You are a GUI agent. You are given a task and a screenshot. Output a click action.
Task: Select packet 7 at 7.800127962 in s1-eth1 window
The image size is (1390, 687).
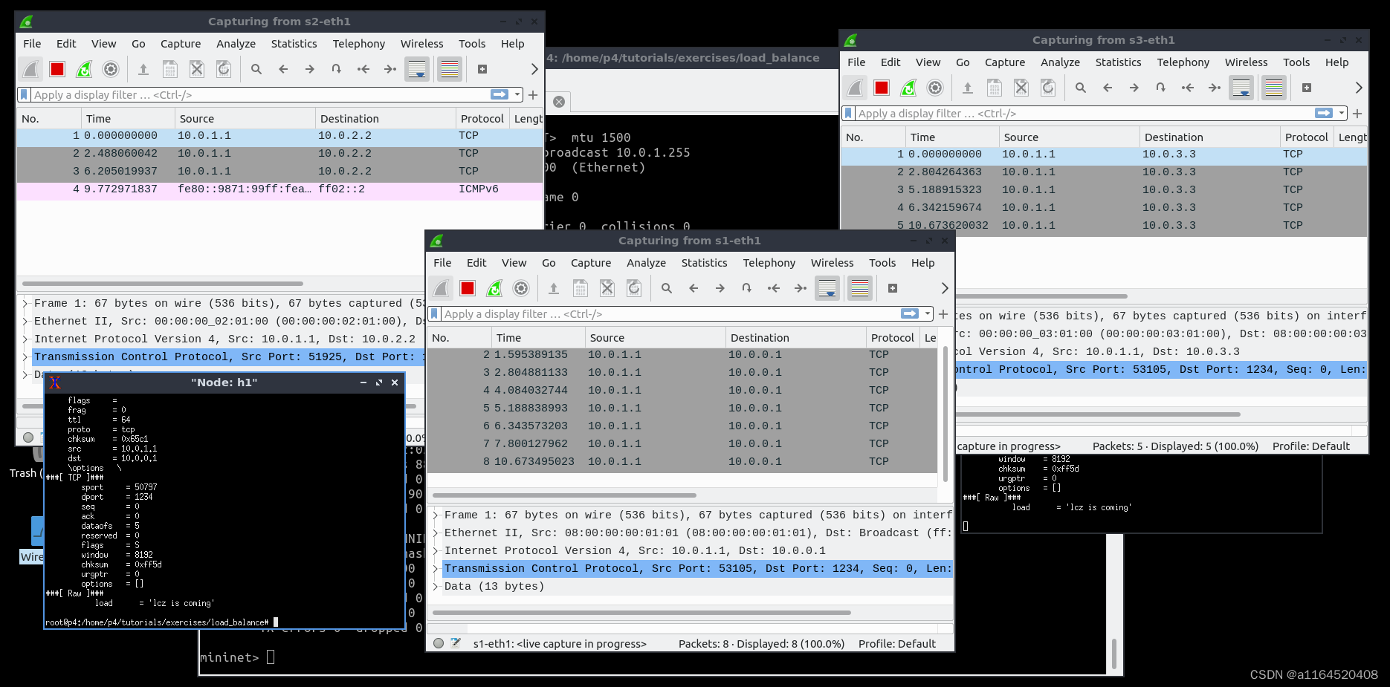(x=682, y=444)
